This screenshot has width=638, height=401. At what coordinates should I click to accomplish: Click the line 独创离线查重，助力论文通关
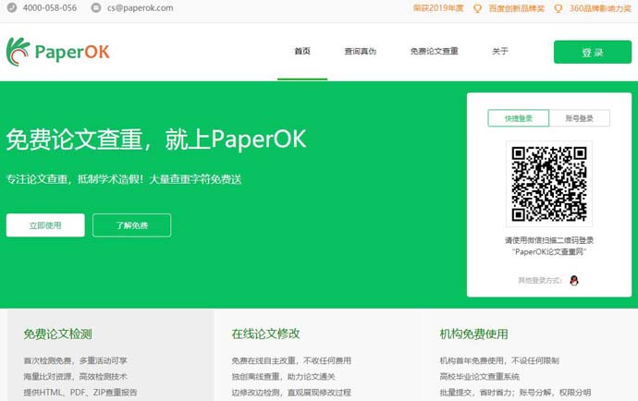pyautogui.click(x=283, y=377)
